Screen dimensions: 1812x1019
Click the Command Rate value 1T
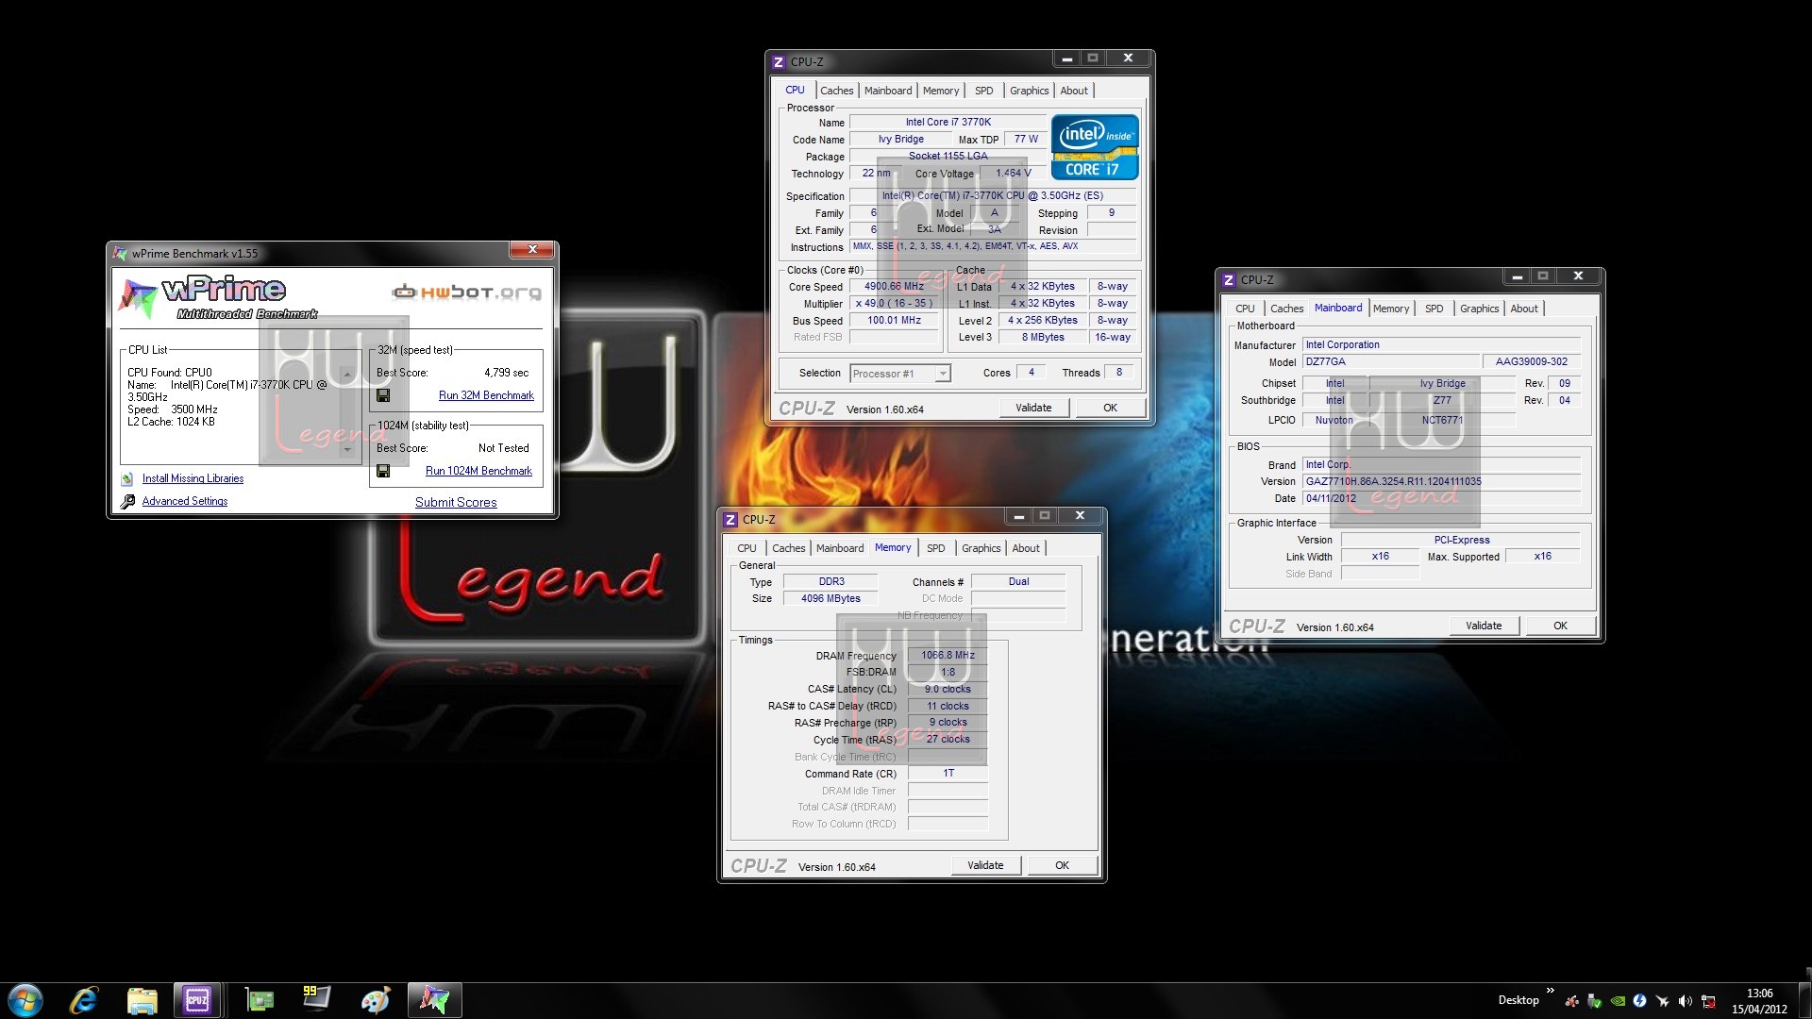[x=948, y=774]
